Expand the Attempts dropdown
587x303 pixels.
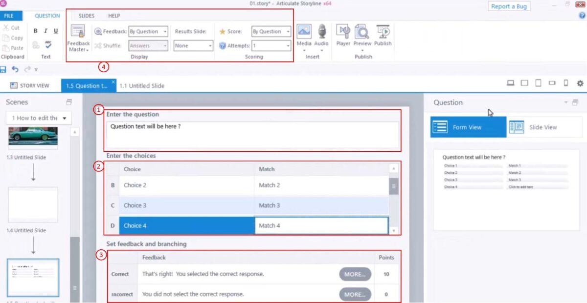tap(271, 46)
